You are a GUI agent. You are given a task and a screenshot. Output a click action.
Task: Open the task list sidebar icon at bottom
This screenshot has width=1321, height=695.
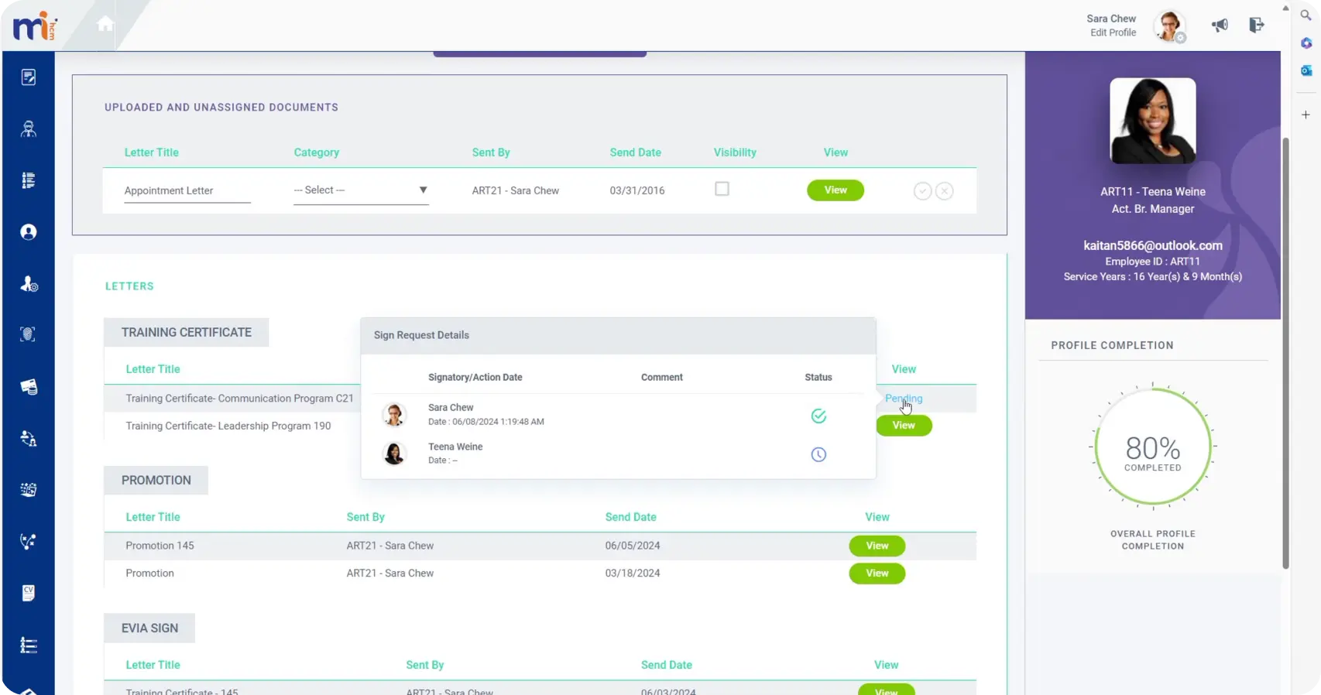point(29,645)
